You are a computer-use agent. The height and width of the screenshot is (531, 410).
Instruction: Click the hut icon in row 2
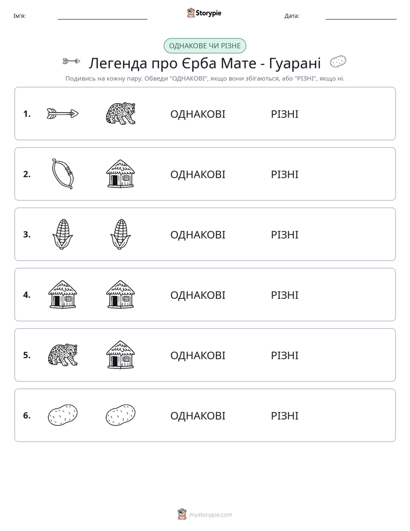click(x=121, y=174)
